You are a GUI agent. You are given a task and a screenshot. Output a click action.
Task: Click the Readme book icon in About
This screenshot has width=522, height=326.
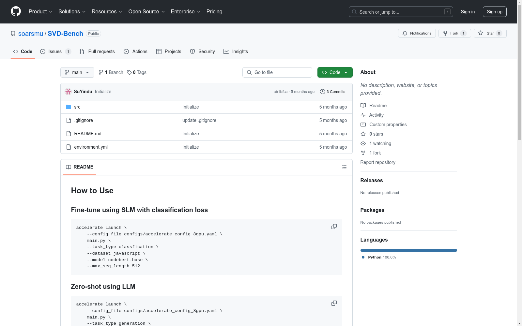point(363,106)
